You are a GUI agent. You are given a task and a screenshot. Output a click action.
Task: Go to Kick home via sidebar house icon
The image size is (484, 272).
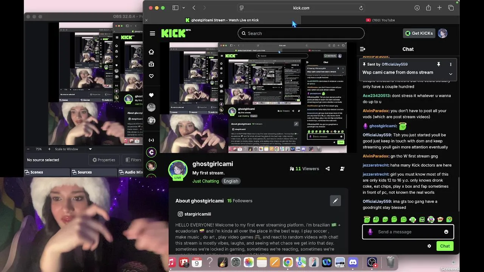click(151, 52)
